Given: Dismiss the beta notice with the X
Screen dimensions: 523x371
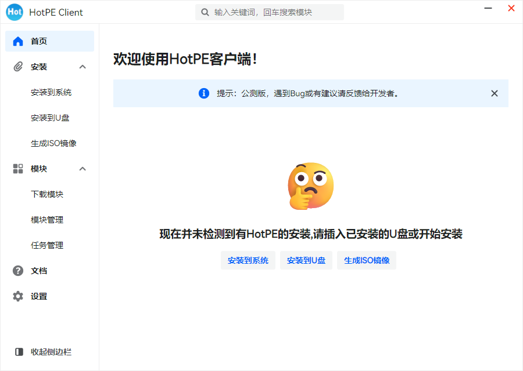Looking at the screenshot, I should (495, 93).
